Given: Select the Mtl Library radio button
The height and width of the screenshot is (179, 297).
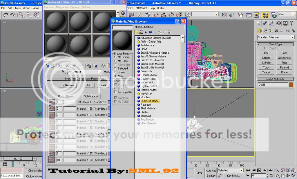Looking at the screenshot, I should coord(115,57).
